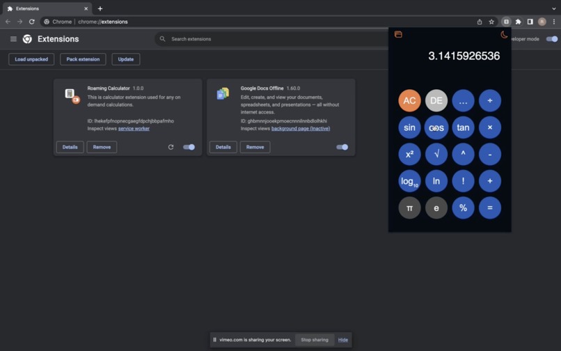This screenshot has height=351, width=561.
Task: Select the multiply operator in the calculator
Action: [x=490, y=127]
